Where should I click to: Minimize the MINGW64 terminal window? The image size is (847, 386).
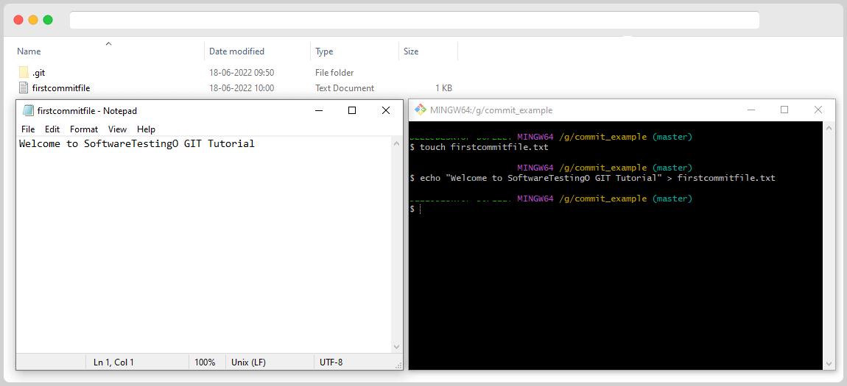[x=751, y=110]
